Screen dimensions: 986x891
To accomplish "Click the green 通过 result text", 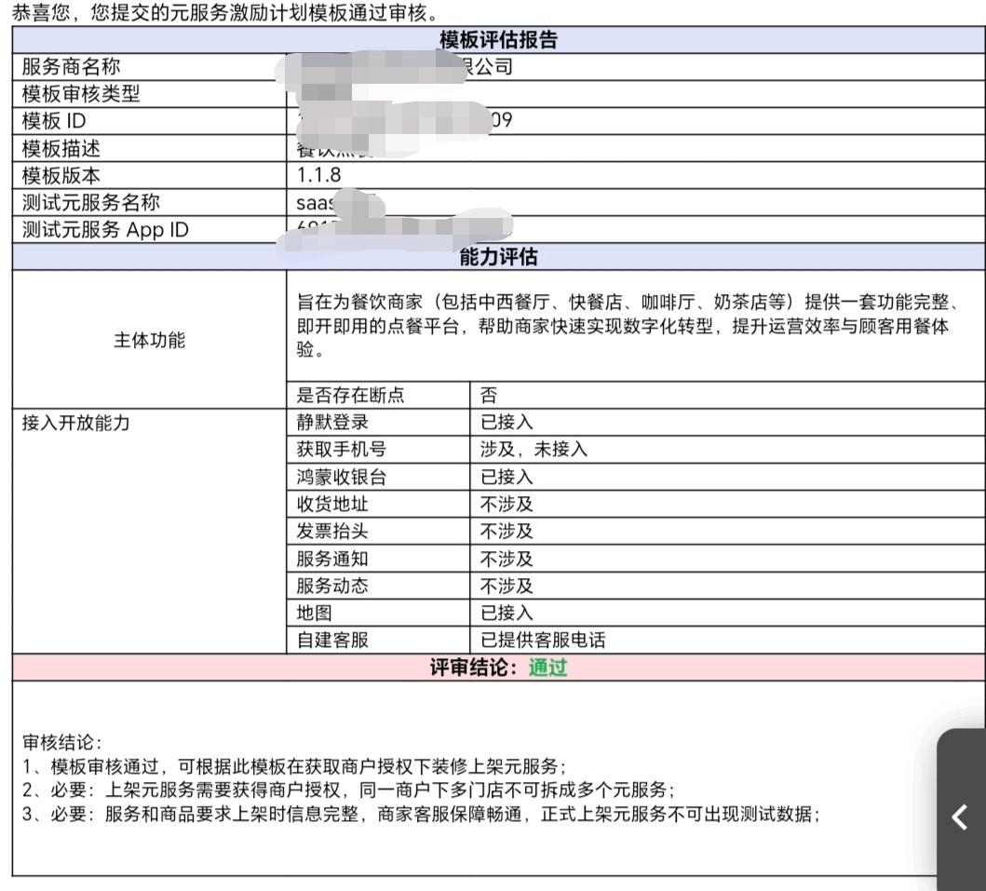I will point(547,668).
